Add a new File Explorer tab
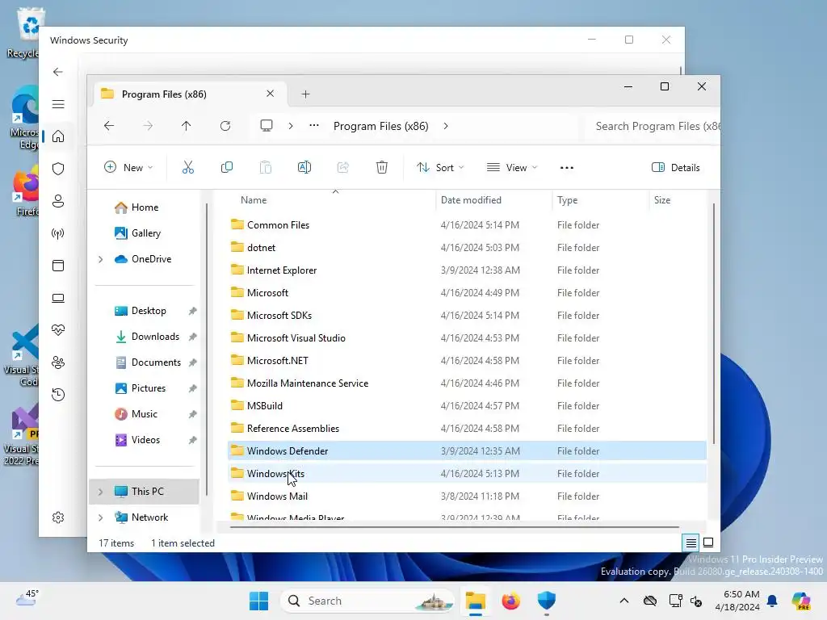Screen dimensions: 827x620 305,94
